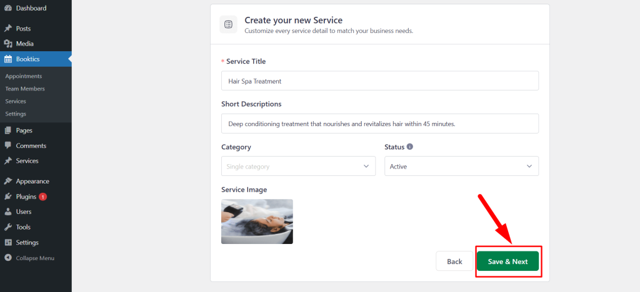The width and height of the screenshot is (640, 292).
Task: Click the Booktics calendar icon
Action: pyautogui.click(x=7, y=59)
